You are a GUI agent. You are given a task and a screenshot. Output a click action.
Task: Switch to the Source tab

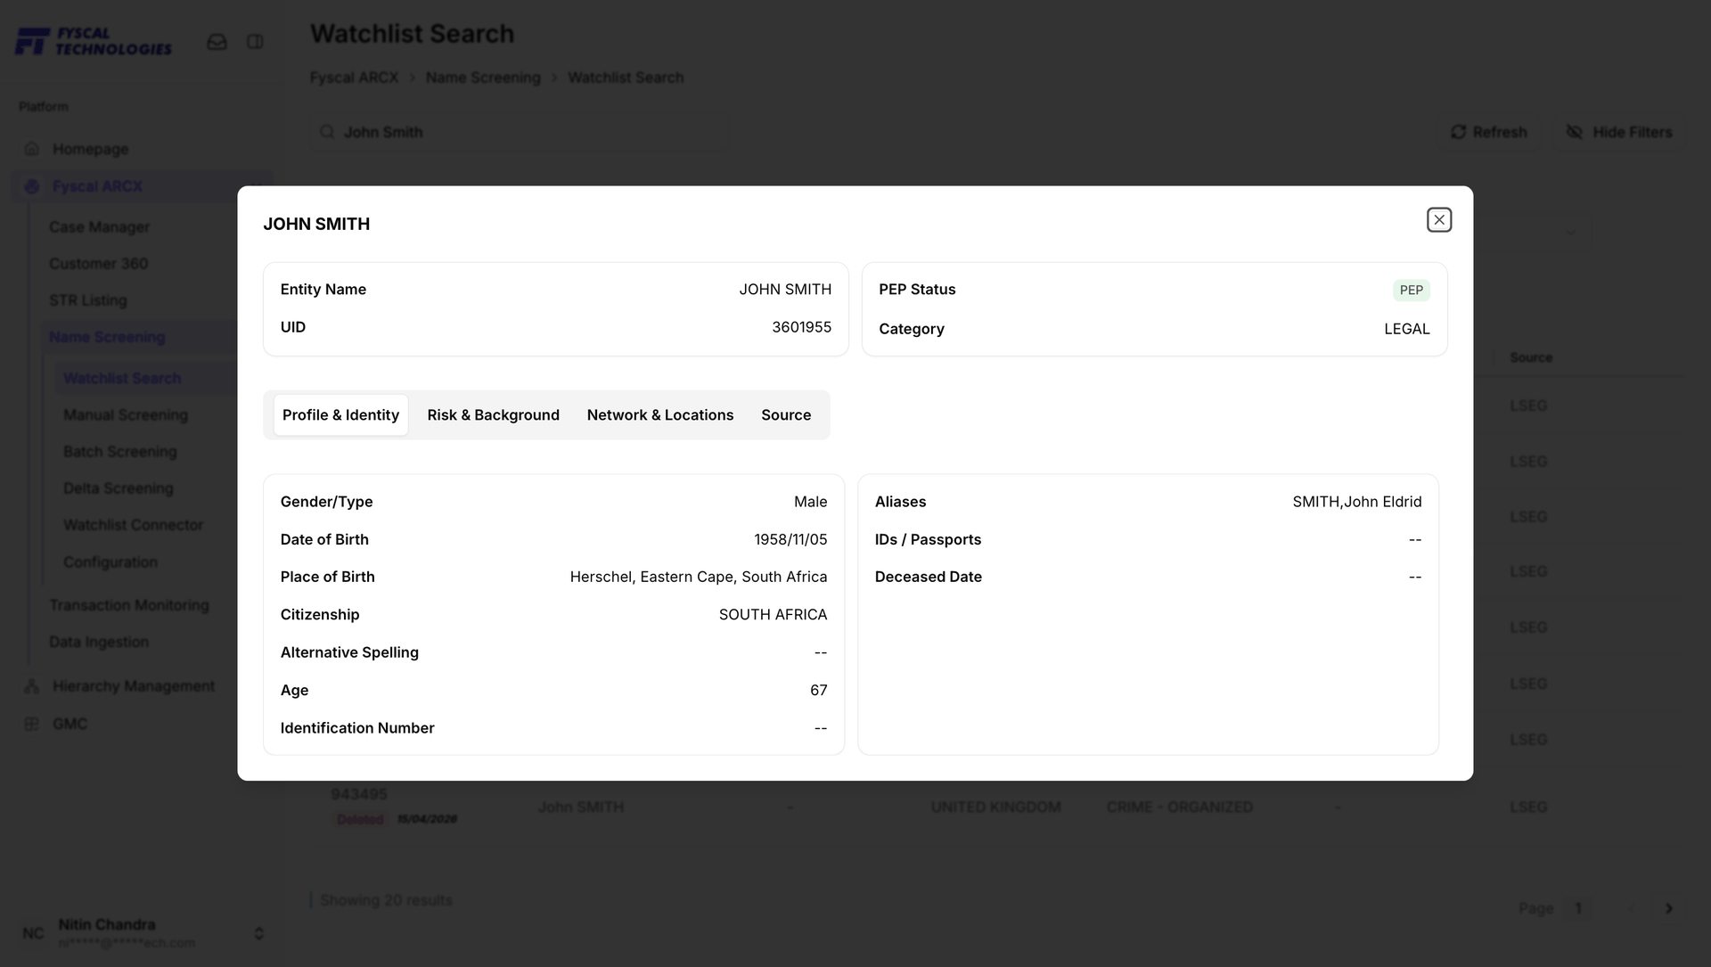(786, 415)
